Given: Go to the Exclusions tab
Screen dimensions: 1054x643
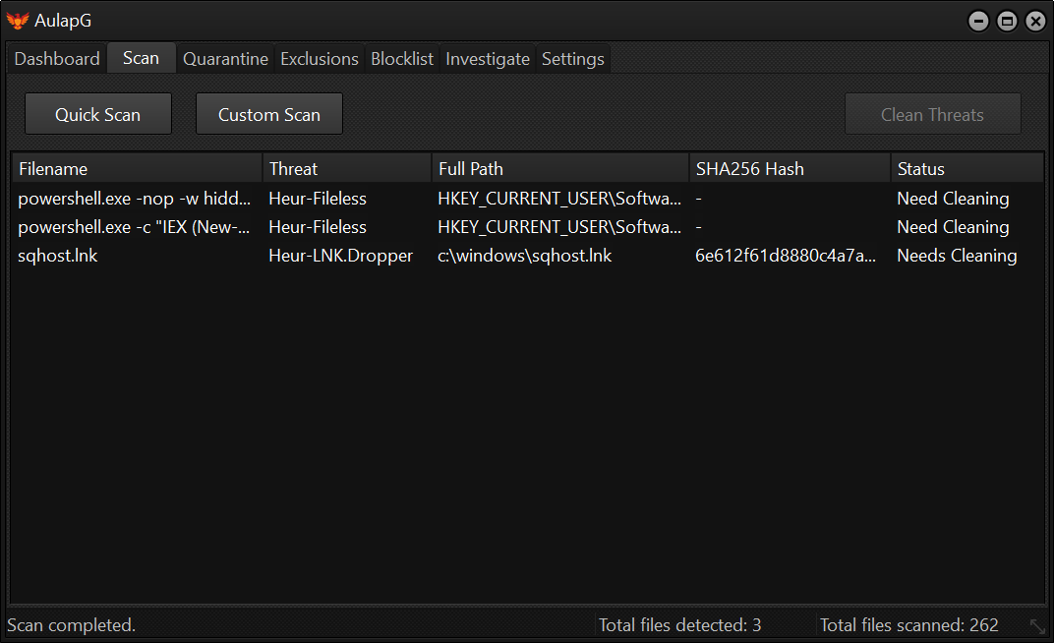Looking at the screenshot, I should (320, 59).
